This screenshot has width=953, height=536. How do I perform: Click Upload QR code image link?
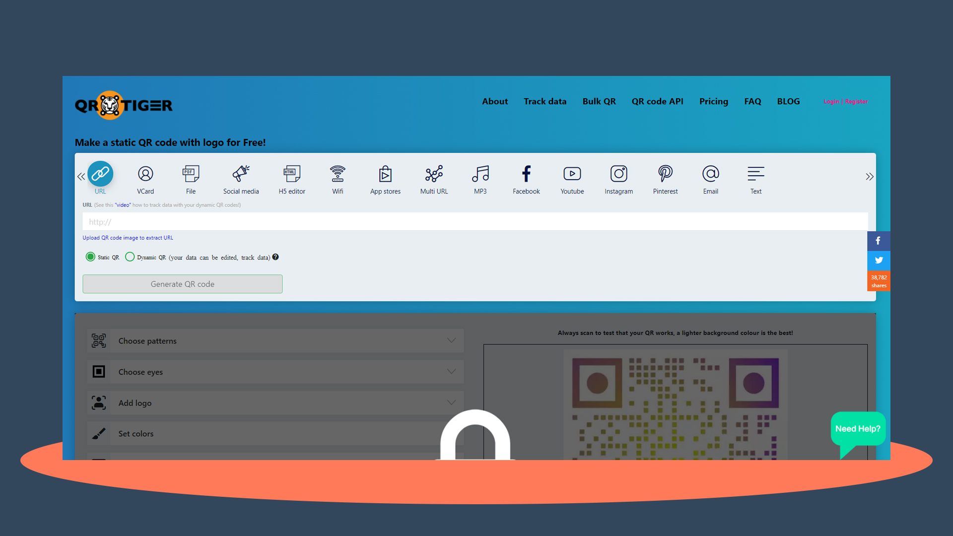tap(128, 238)
